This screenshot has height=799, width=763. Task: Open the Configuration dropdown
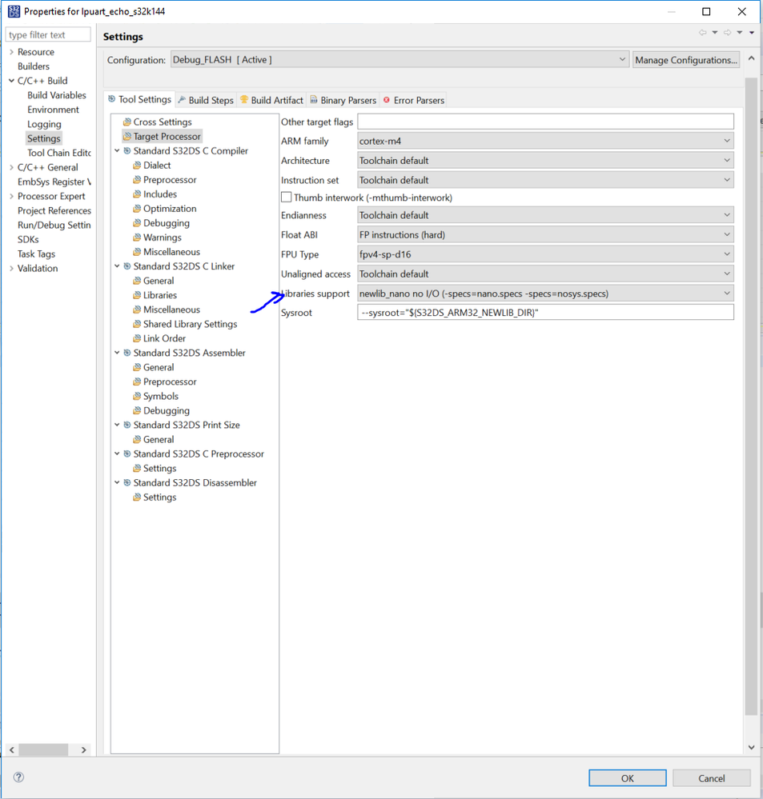point(400,60)
